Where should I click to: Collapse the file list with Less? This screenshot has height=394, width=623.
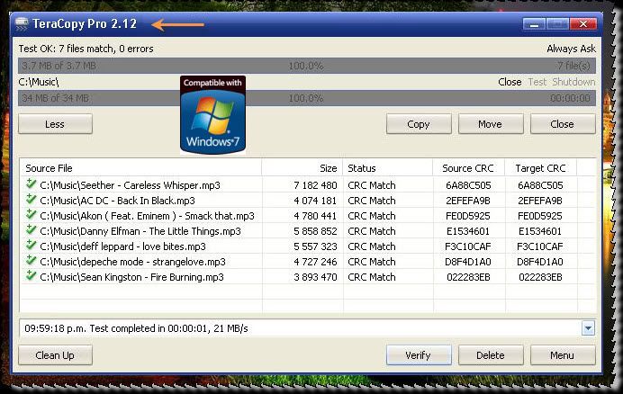pyautogui.click(x=55, y=124)
